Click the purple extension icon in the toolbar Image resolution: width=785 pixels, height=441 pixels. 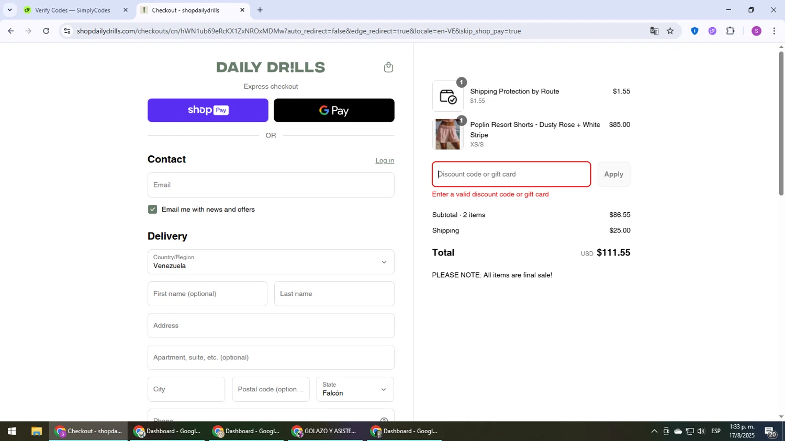tap(712, 31)
